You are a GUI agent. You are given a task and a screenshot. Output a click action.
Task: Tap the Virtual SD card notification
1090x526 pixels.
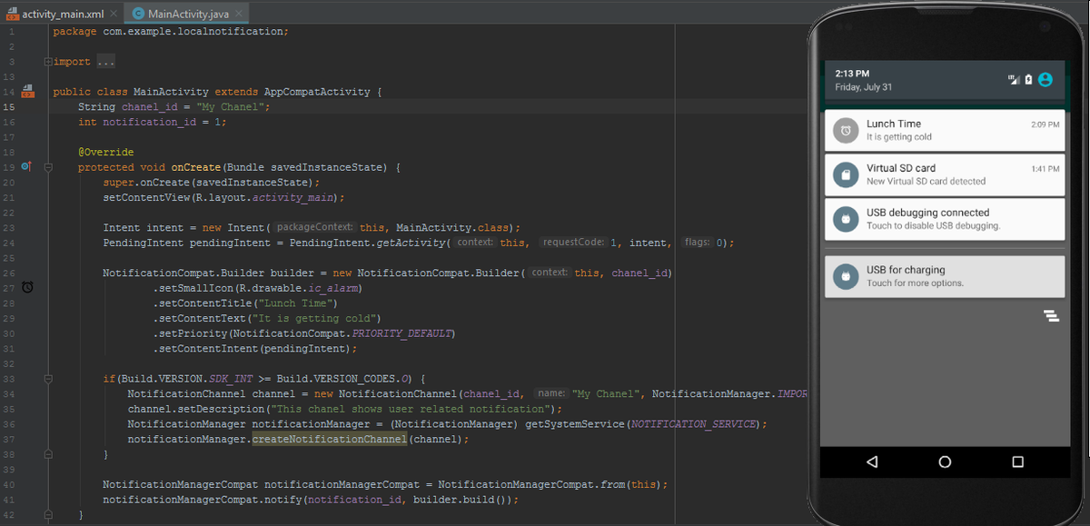945,174
